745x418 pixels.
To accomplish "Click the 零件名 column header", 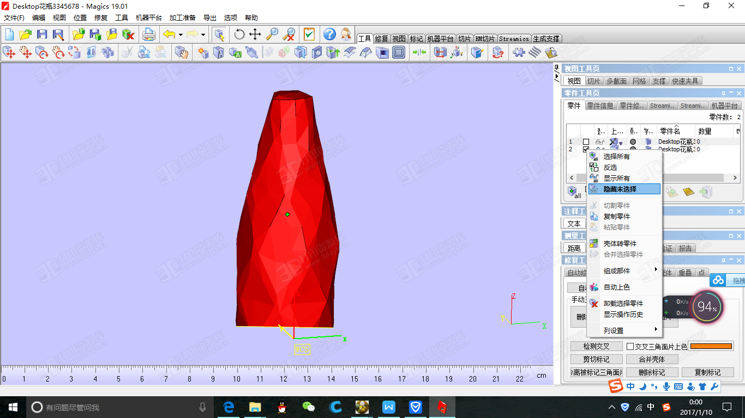I will [x=676, y=131].
